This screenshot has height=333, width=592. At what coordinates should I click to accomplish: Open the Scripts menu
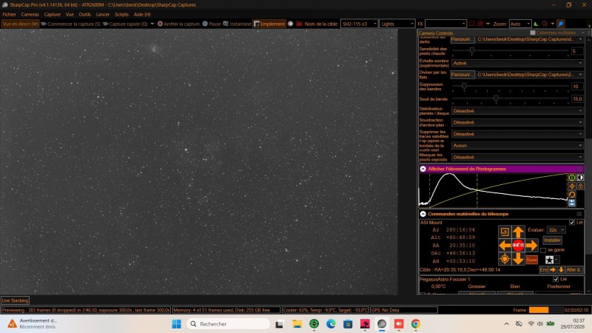pyautogui.click(x=121, y=14)
